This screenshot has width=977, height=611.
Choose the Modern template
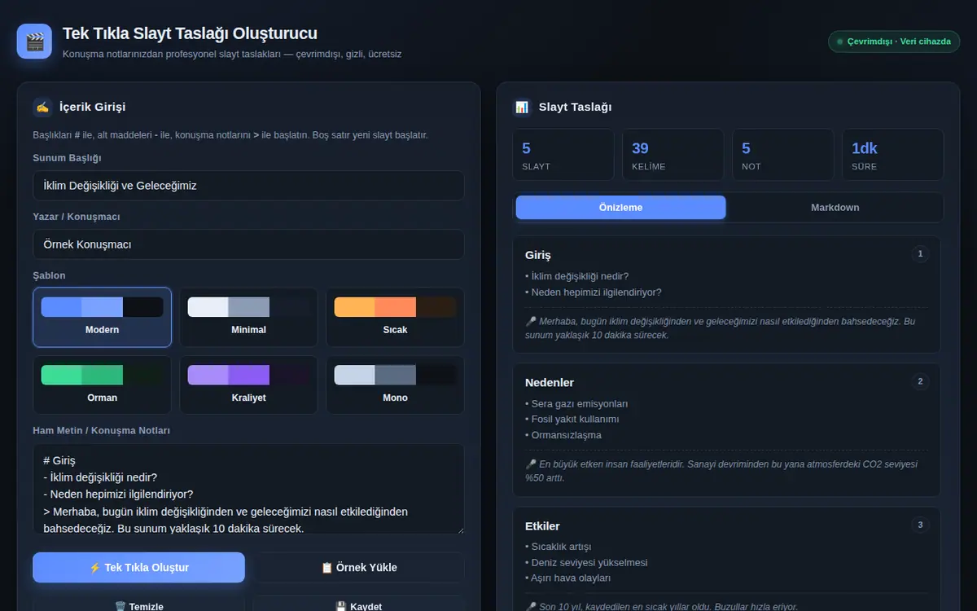[103, 318]
